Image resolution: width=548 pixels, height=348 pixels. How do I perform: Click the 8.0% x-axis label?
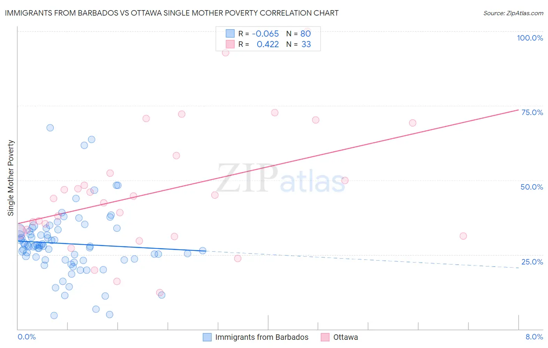click(x=534, y=337)
